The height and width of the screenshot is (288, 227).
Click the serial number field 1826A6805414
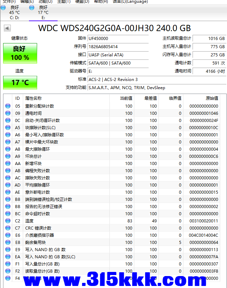[x=118, y=47]
